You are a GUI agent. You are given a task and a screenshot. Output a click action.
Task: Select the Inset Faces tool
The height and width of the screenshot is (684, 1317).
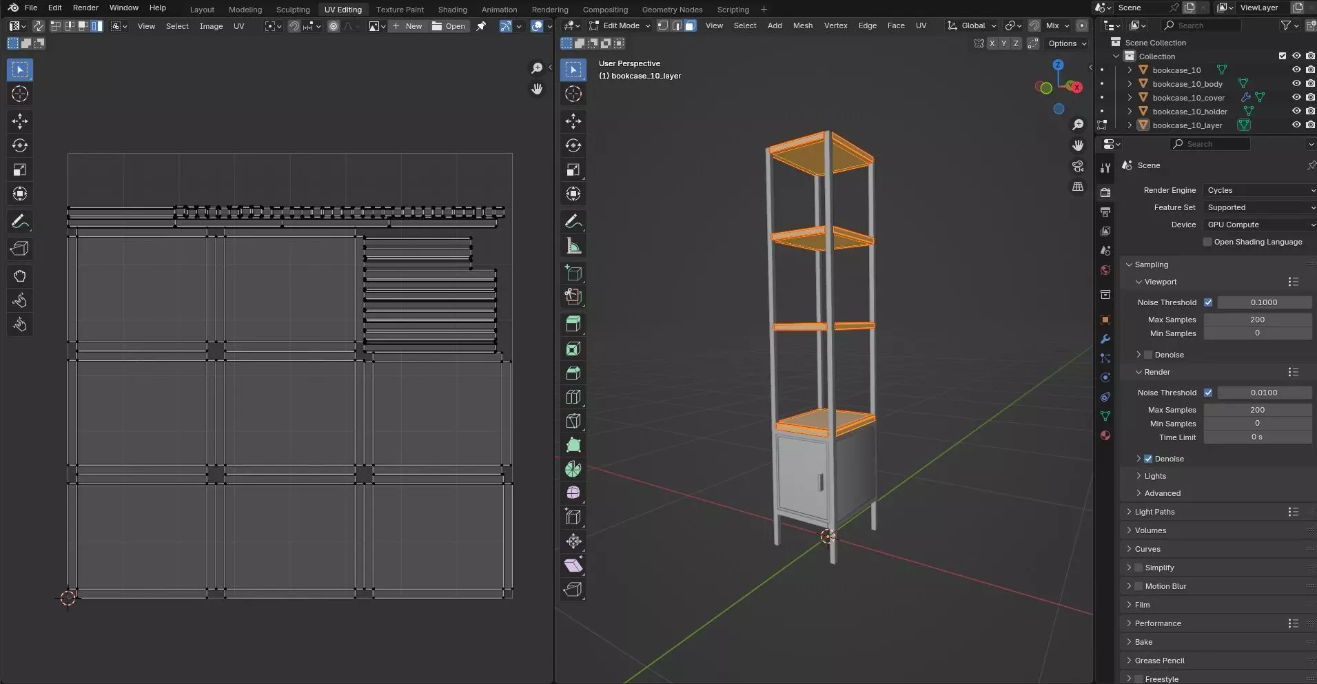(573, 349)
